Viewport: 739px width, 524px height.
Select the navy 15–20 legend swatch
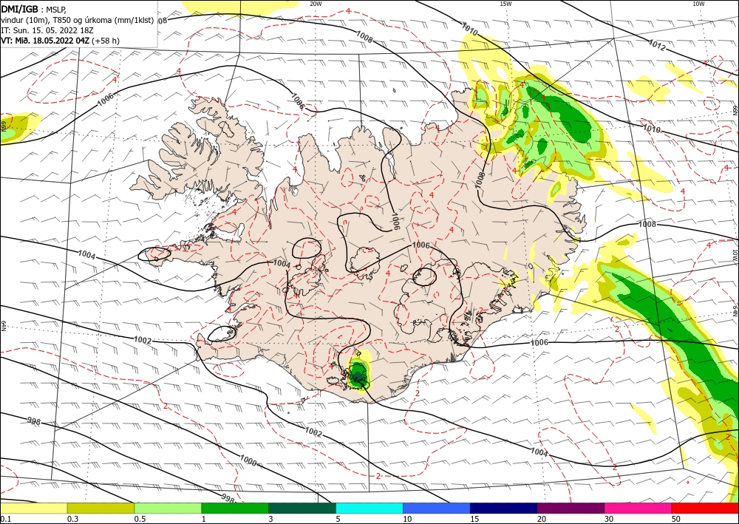[504, 508]
